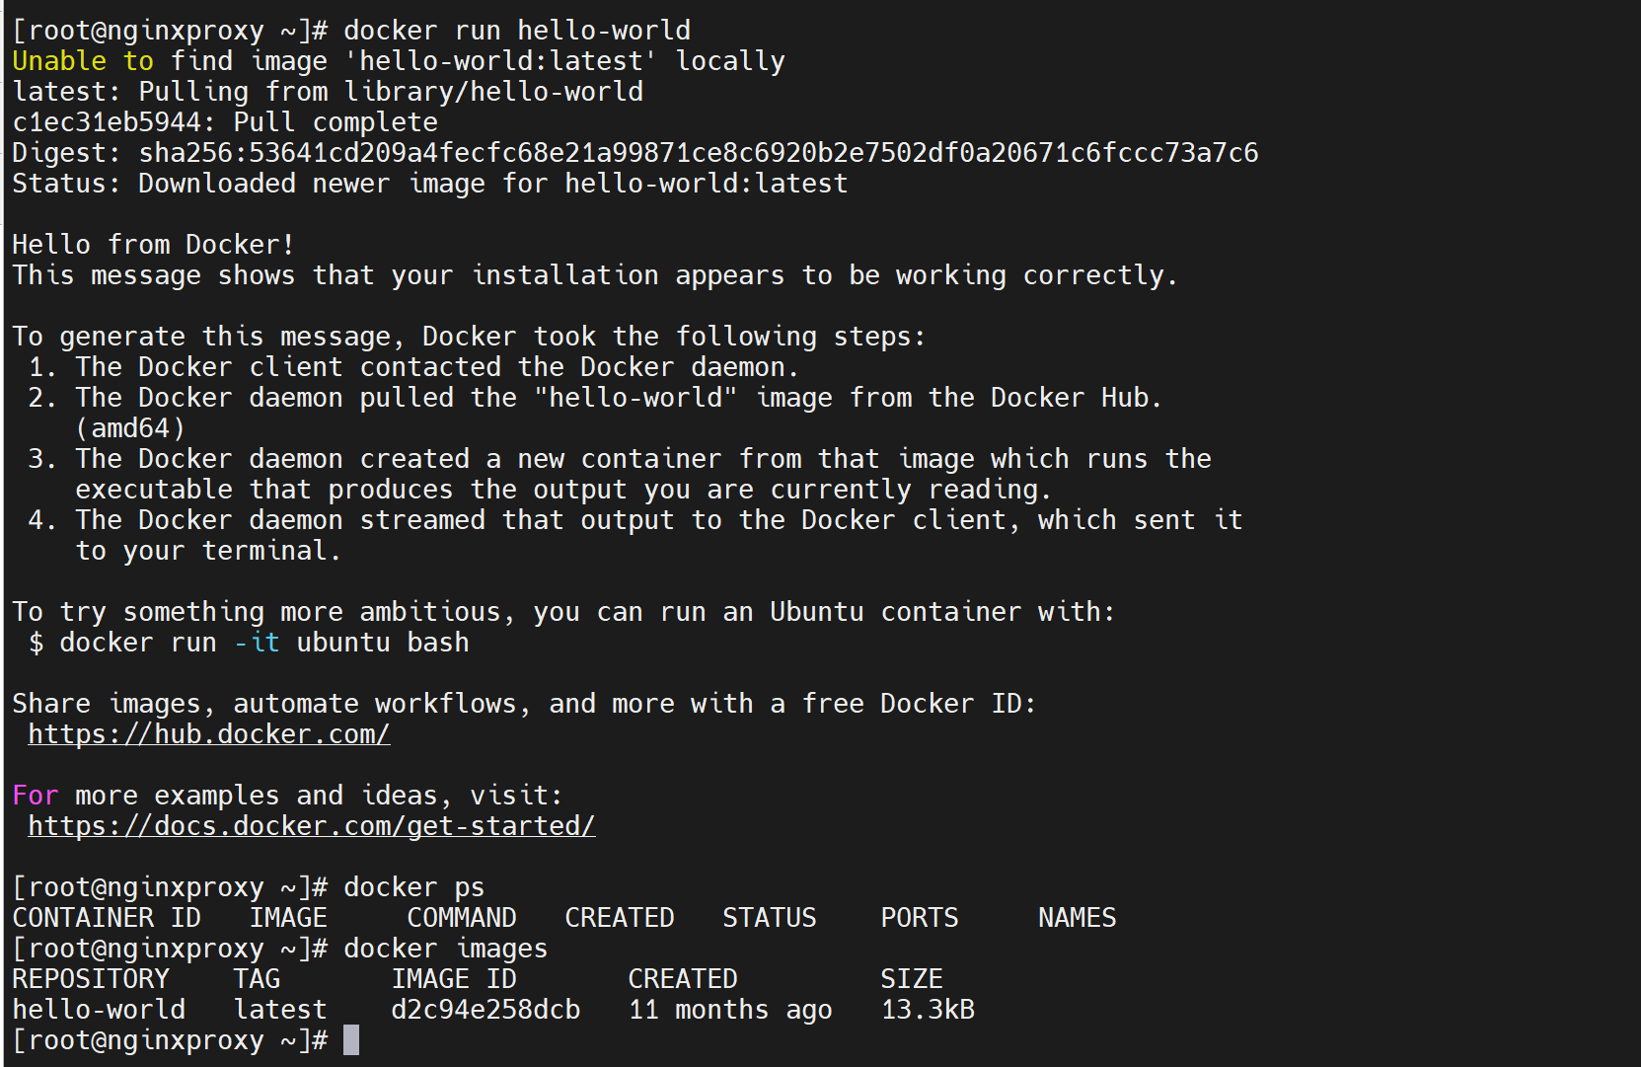Open the hub.docker.com link

pyautogui.click(x=208, y=734)
